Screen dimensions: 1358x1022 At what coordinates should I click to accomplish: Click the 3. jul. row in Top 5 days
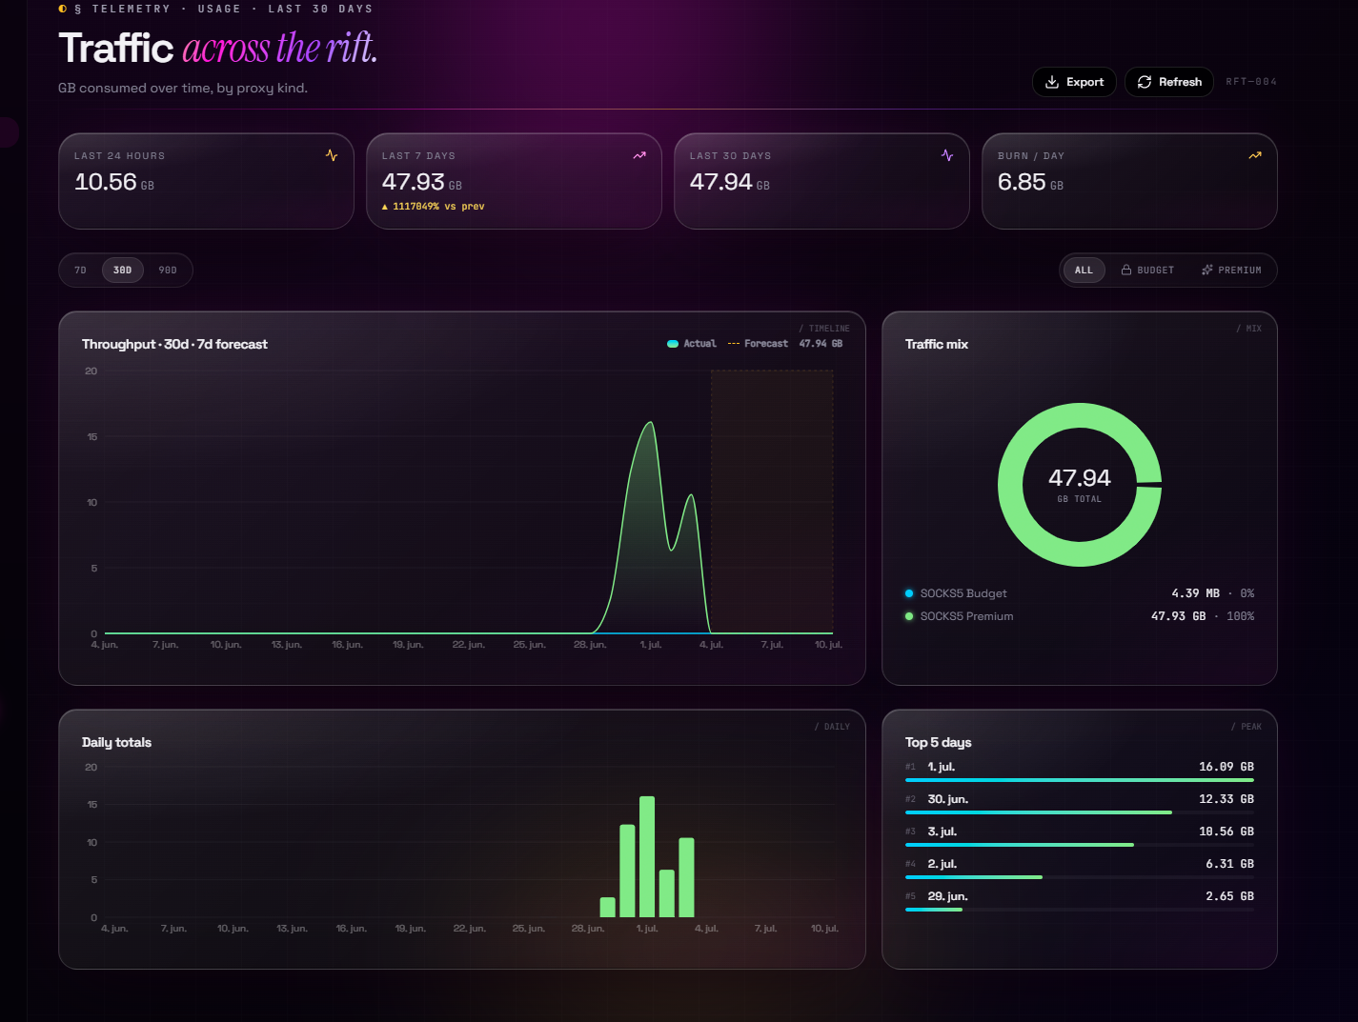pos(1080,837)
